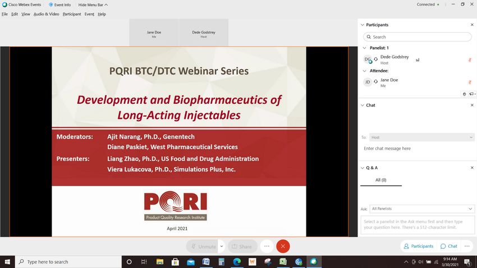Image resolution: width=477 pixels, height=268 pixels.
Task: Collapse the Participants panel chevron
Action: click(x=363, y=25)
